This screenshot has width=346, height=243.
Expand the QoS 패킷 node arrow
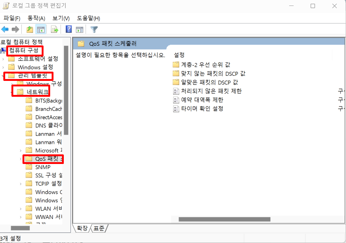21,159
